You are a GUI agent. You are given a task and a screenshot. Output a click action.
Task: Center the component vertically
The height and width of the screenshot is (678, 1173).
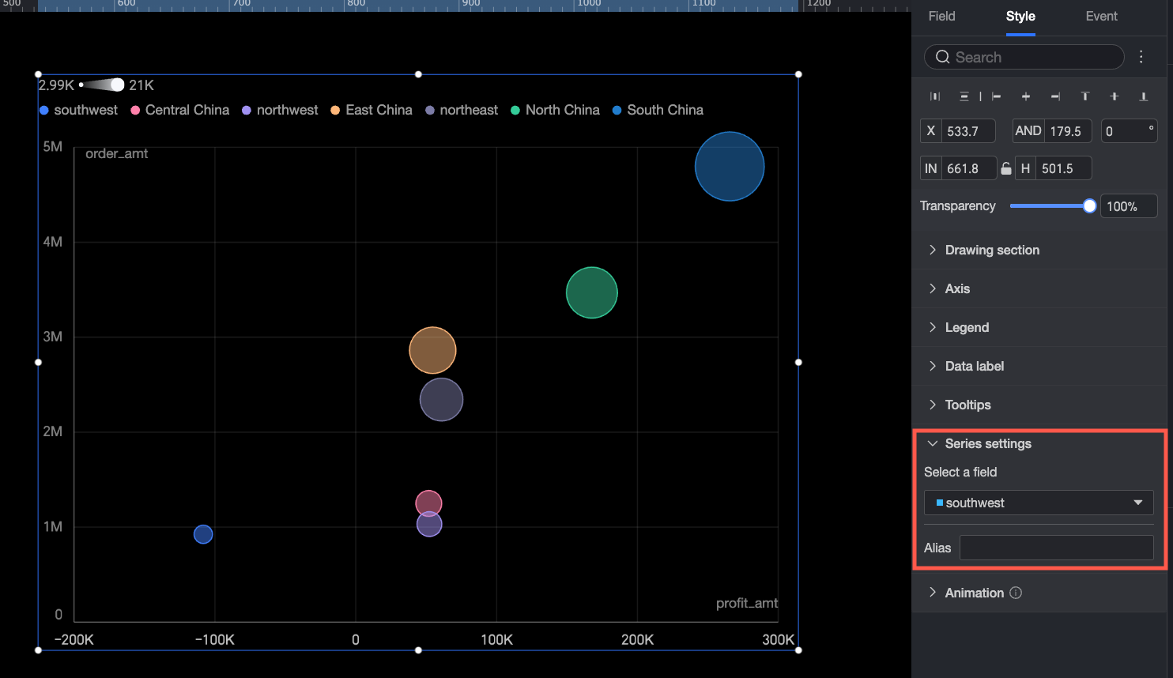click(1115, 96)
